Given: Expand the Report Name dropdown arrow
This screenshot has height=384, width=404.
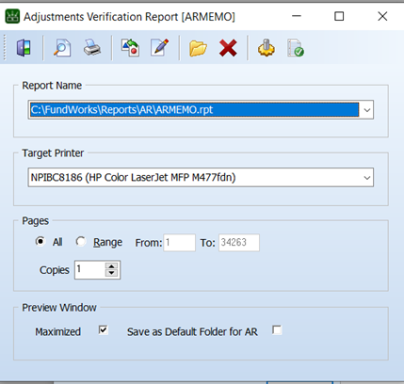Looking at the screenshot, I should pyautogui.click(x=366, y=110).
